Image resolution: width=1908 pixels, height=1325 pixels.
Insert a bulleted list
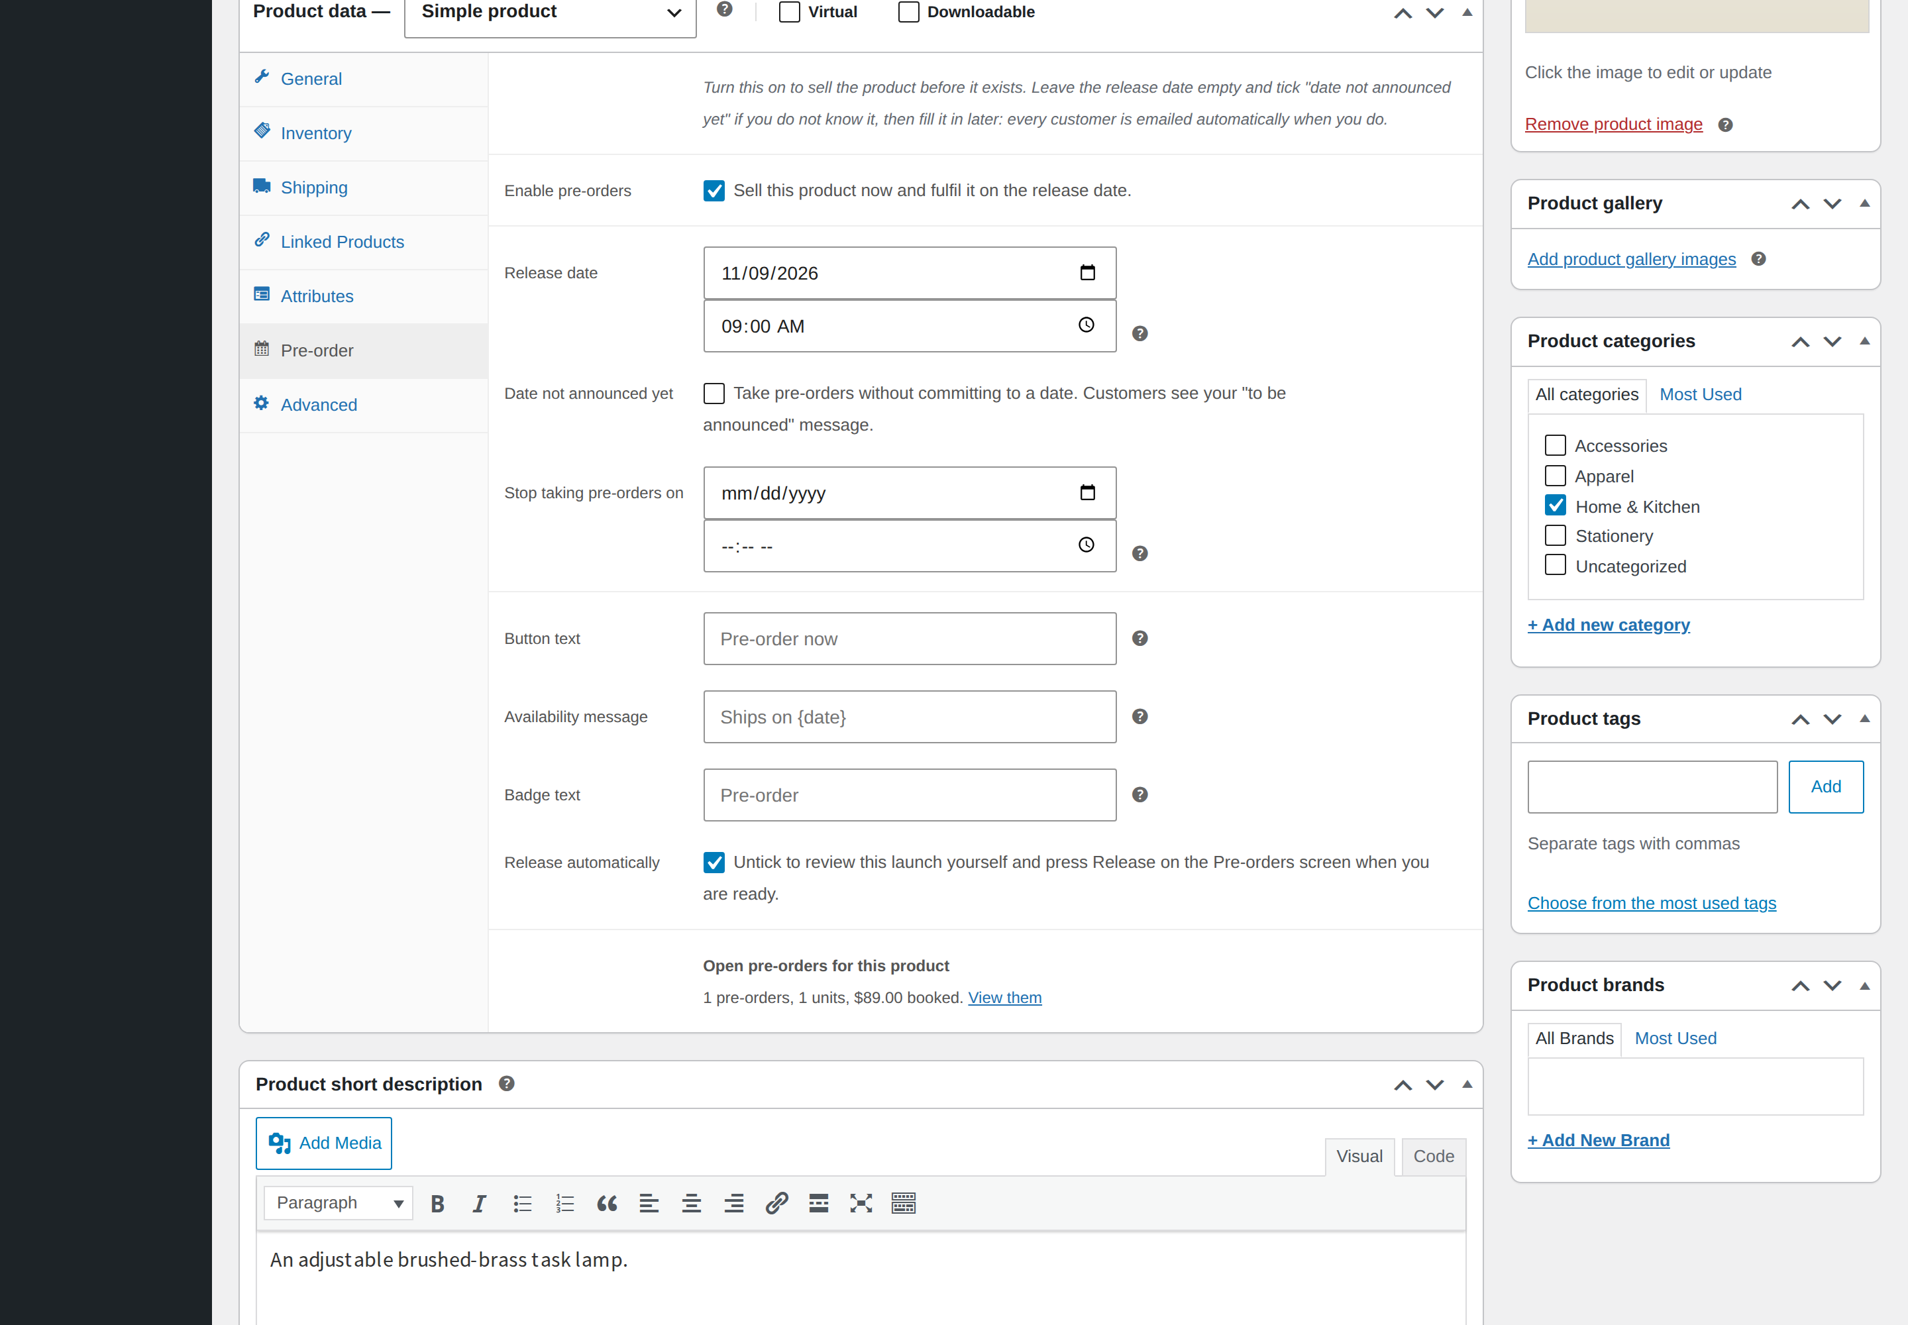522,1203
